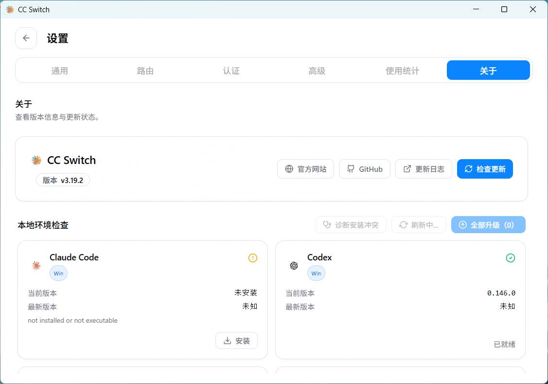Click the external link icon beside 更新日志

(407, 169)
